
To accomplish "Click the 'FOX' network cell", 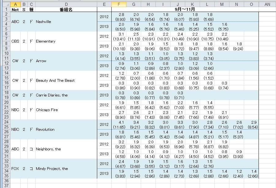I will click(x=15, y=169).
